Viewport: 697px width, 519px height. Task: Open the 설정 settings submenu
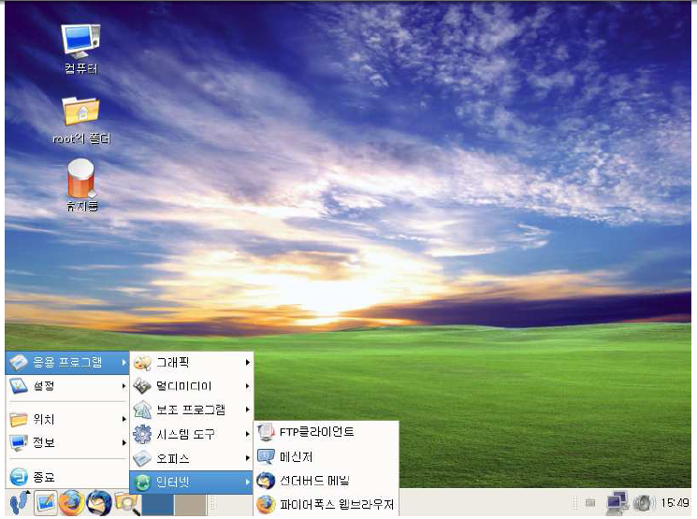coord(67,385)
